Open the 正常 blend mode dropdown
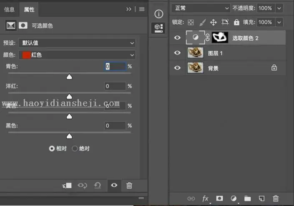Image resolution: width=294 pixels, height=206 pixels. (x=201, y=8)
